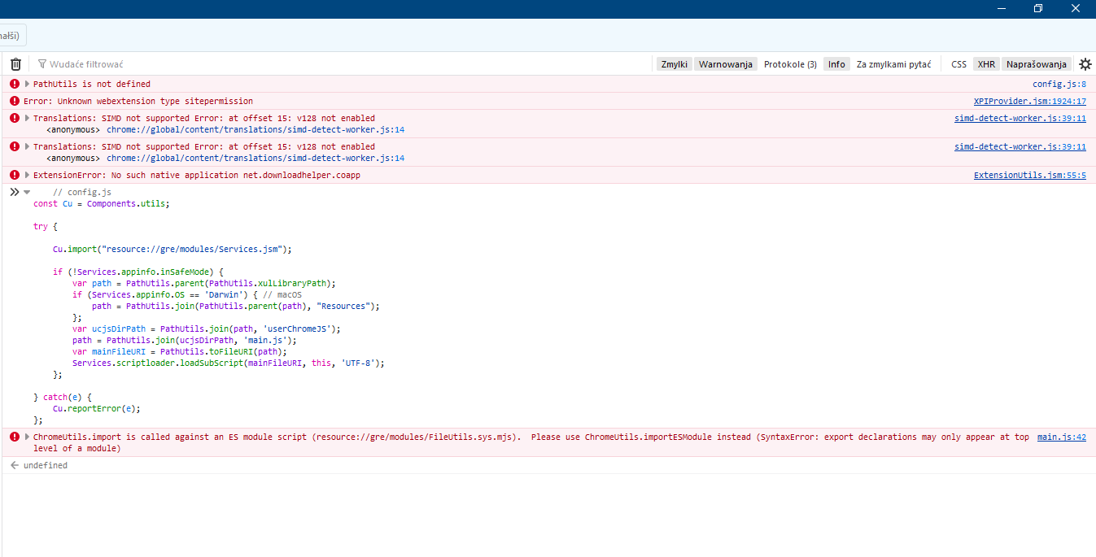This screenshot has height=557, width=1096.
Task: Click return arrow next to undefined
Action: (x=14, y=466)
